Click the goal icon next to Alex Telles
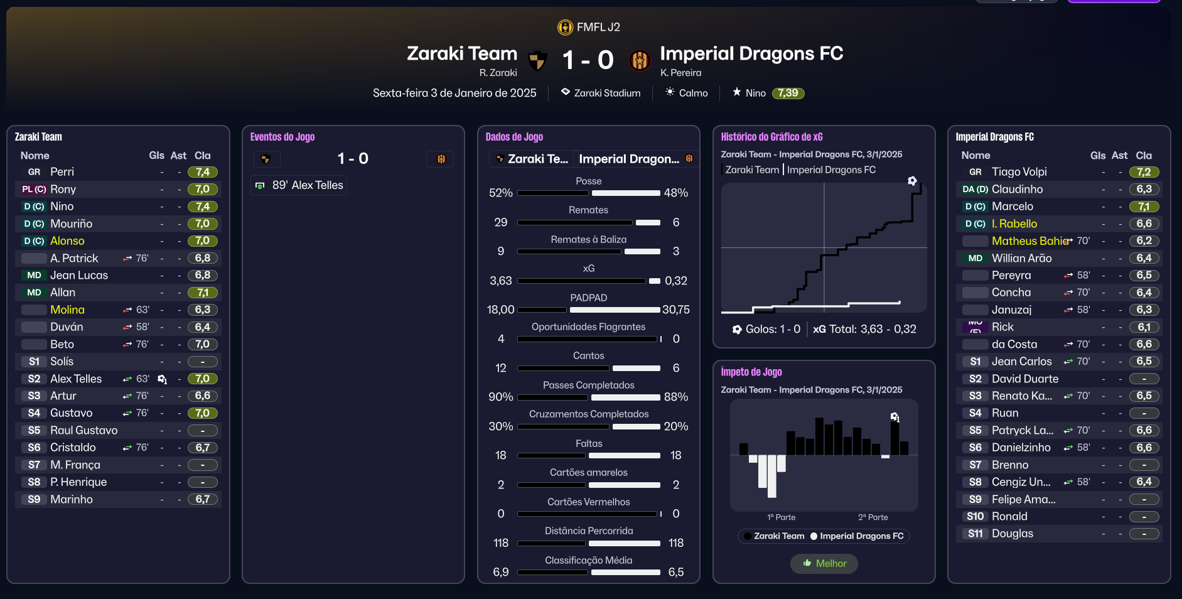Viewport: 1182px width, 599px height. pos(162,379)
